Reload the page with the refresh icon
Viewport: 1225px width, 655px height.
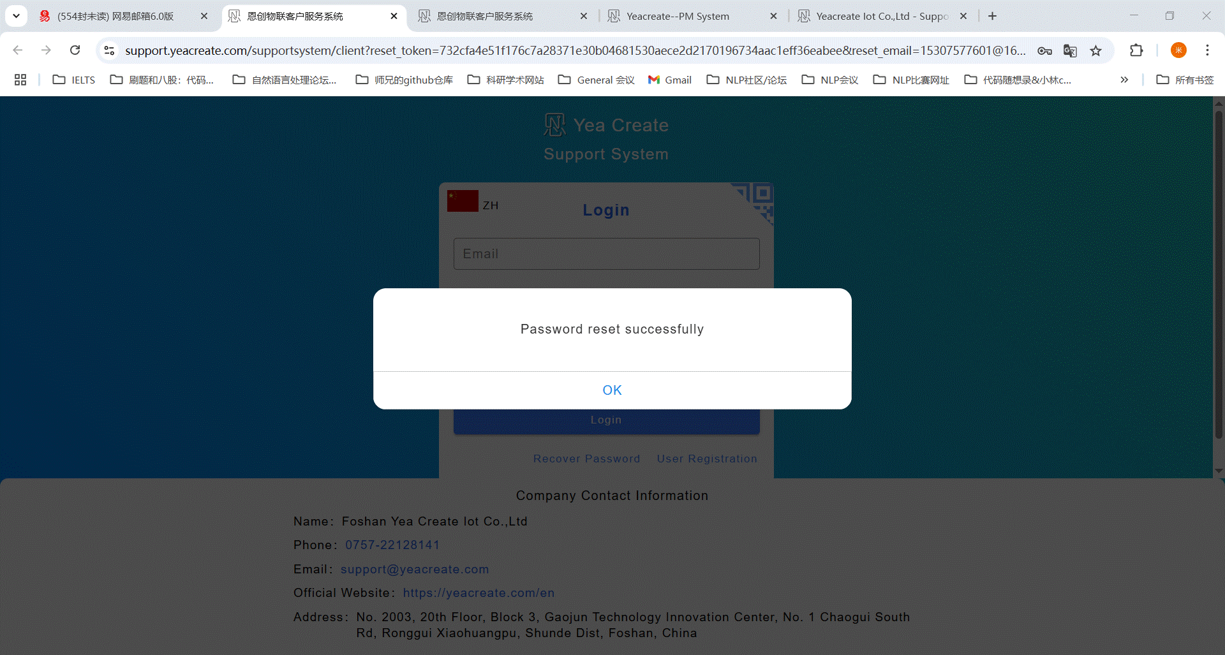pos(75,50)
